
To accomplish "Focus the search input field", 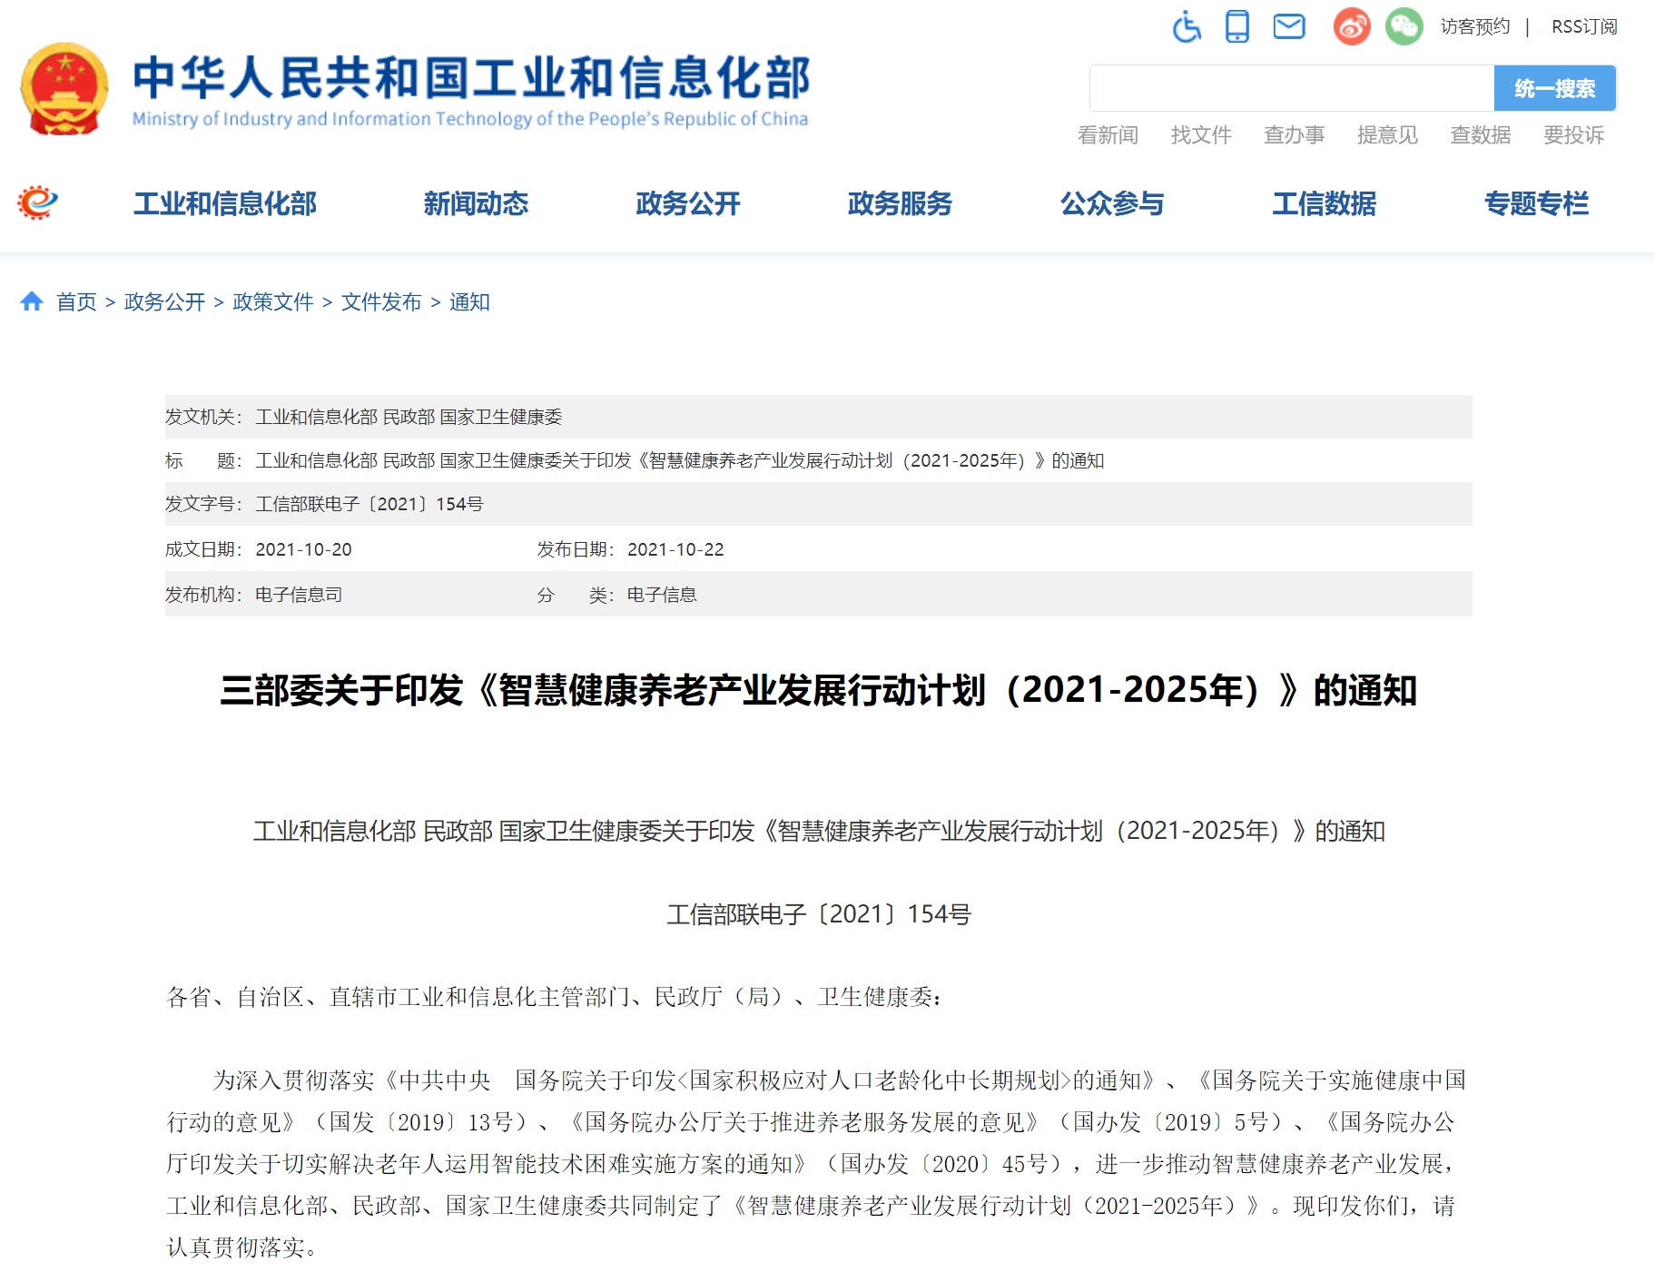I will click(1291, 88).
